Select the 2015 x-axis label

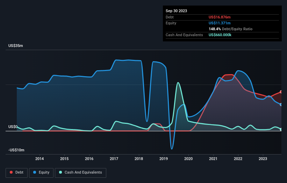(64, 159)
